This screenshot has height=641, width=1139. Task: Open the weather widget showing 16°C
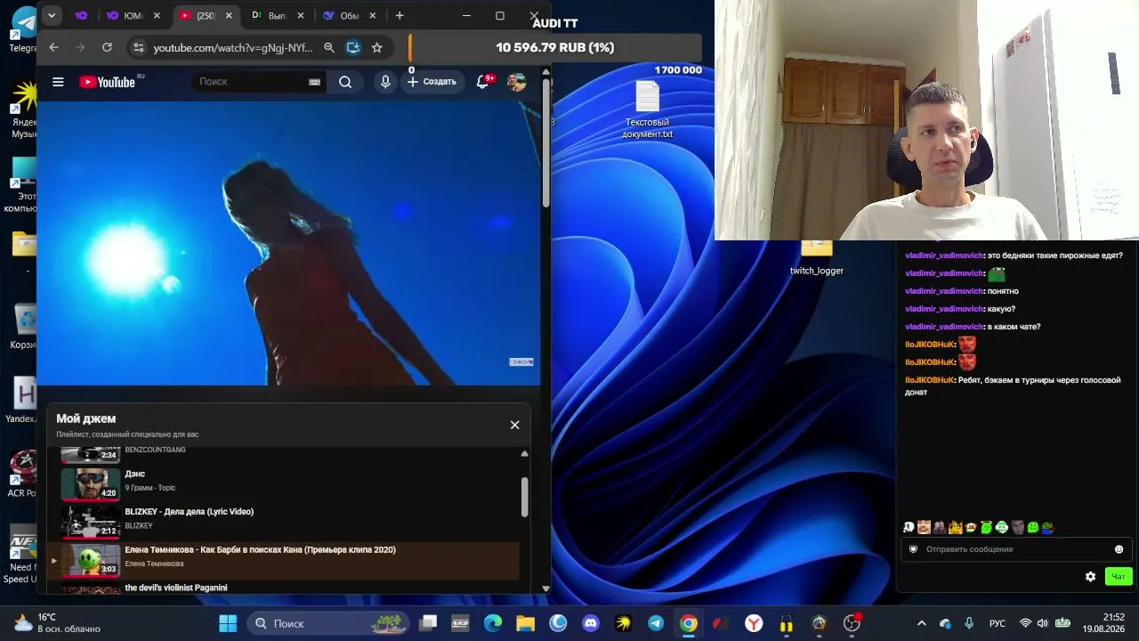[57, 623]
